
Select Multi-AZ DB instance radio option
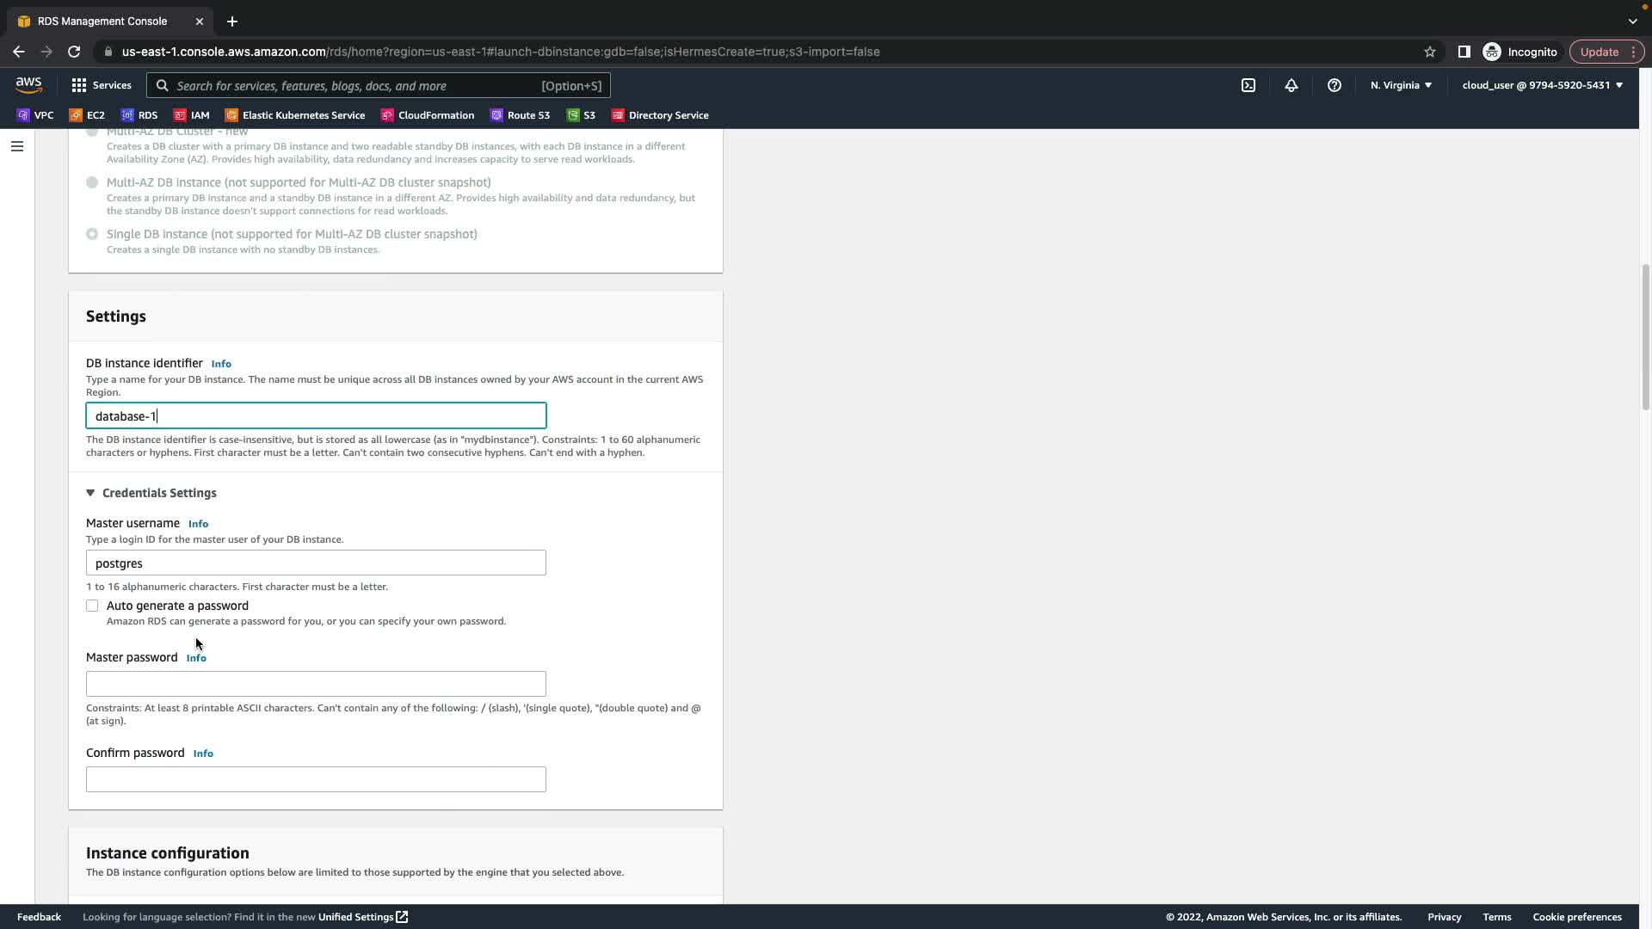(92, 182)
